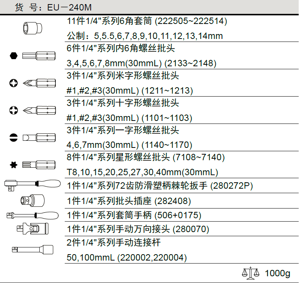Viewport: 299px width, 283px height.
Task: Click the 1000g weight value
Action: pos(277,273)
